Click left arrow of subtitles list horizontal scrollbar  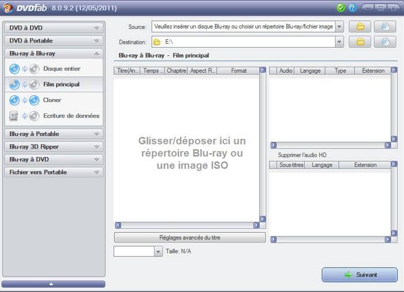click(x=274, y=240)
